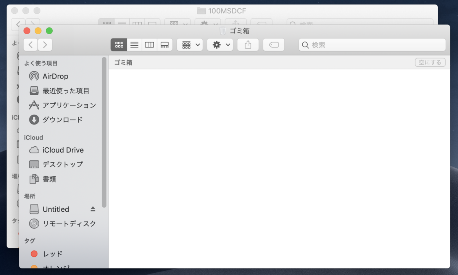The image size is (458, 275).
Task: Open 書類 in sidebar
Action: click(x=63, y=179)
